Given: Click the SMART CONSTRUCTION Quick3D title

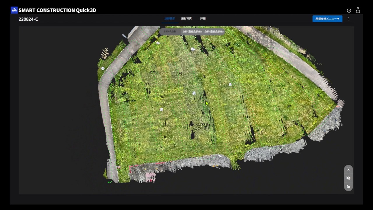Looking at the screenshot, I should (x=57, y=10).
